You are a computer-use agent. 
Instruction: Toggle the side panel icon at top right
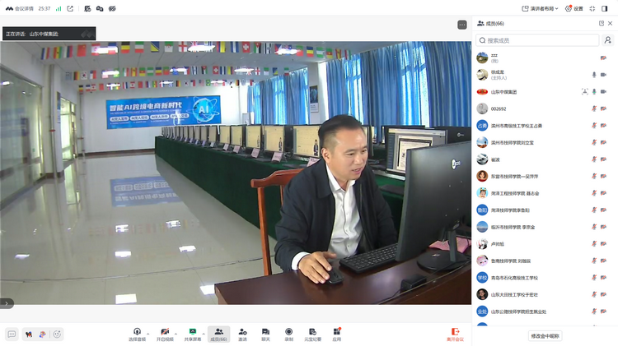[x=605, y=9]
